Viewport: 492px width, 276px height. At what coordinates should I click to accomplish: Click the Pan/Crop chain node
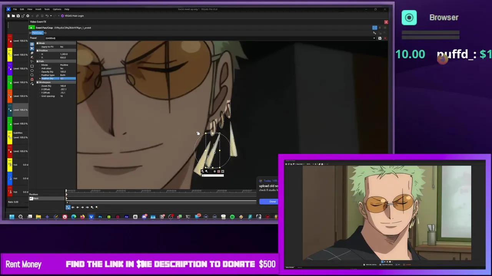pos(38,33)
